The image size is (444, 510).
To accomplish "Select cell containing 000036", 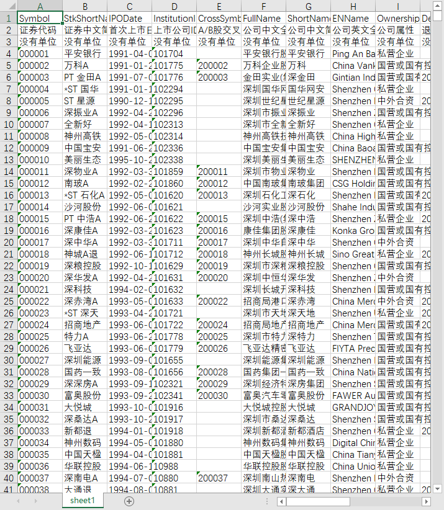I will click(x=40, y=466).
